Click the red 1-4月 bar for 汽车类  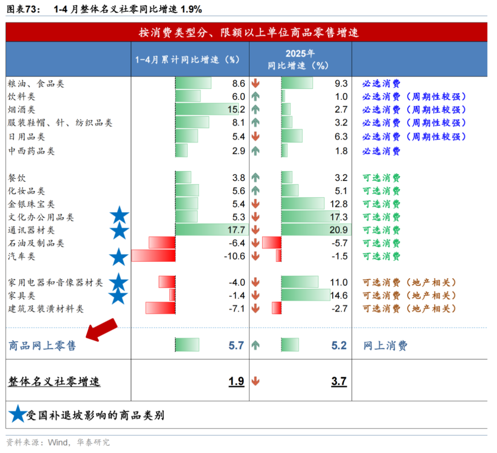coord(153,256)
